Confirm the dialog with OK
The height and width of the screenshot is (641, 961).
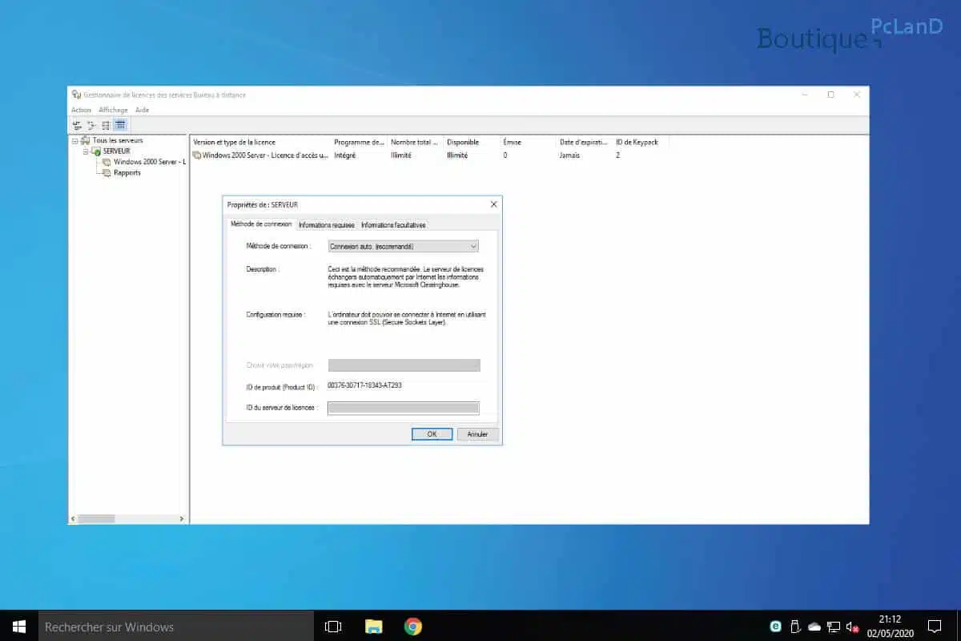pos(432,433)
